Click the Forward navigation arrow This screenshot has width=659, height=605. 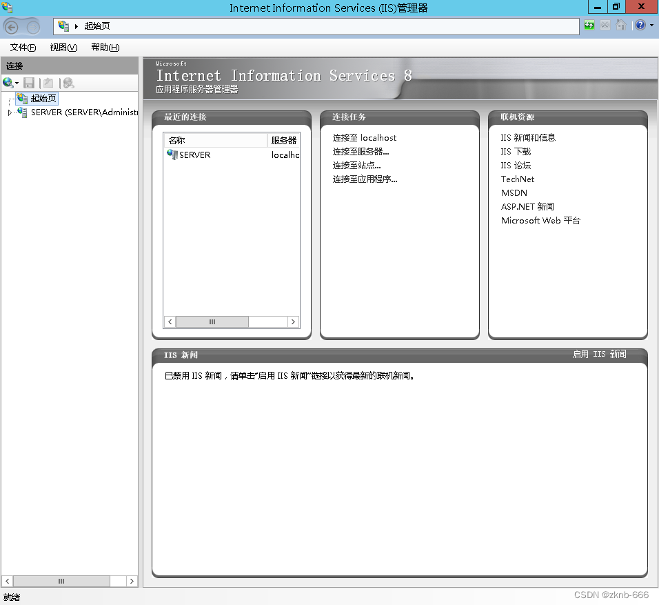33,28
